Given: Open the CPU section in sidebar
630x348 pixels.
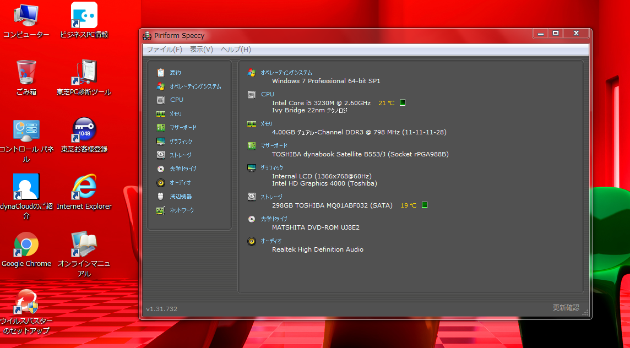Looking at the screenshot, I should [170, 100].
